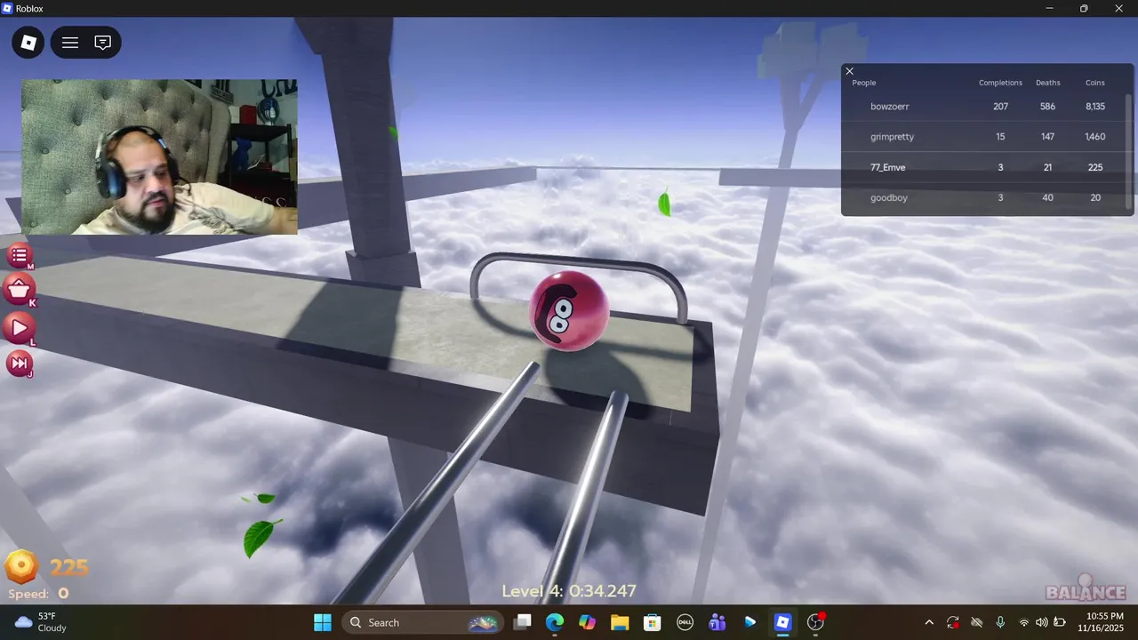
Task: Click the webcam overlay thumbnail
Action: tap(159, 157)
